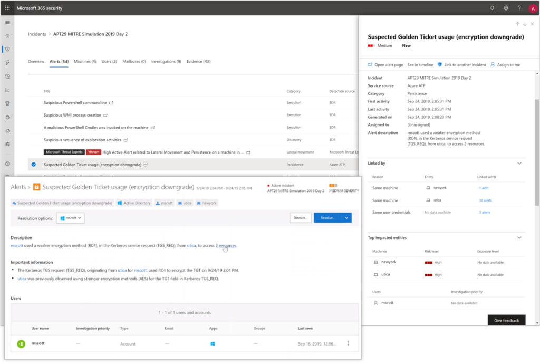This screenshot has height=364, width=540.
Task: Click the help question mark icon
Action: 519,8
